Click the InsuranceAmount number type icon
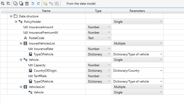The height and width of the screenshot is (104, 184). [x=25, y=27]
